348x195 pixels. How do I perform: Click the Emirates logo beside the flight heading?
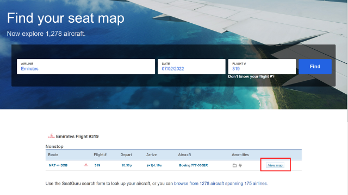click(x=52, y=136)
